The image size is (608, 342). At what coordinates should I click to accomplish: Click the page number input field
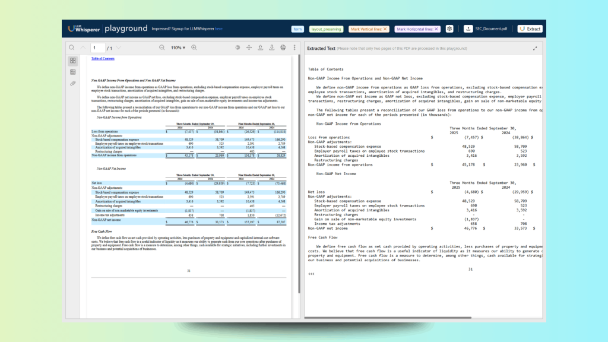(97, 47)
